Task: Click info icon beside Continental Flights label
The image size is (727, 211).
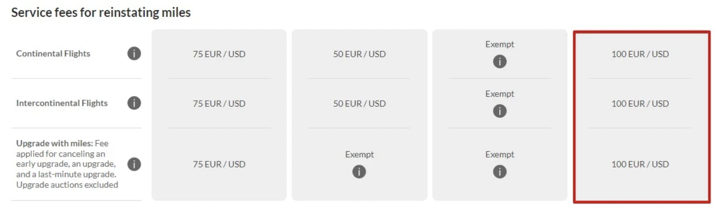Action: [x=134, y=53]
